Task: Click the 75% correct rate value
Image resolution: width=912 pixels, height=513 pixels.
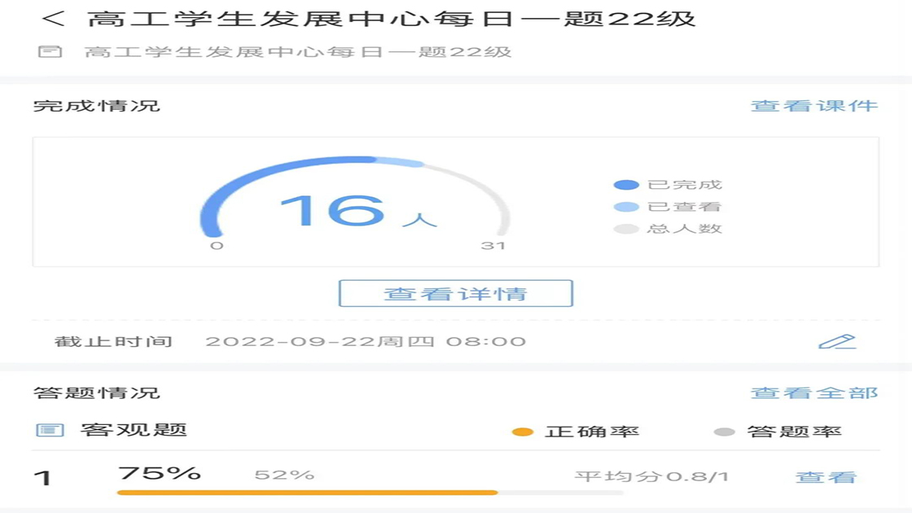Action: [160, 473]
